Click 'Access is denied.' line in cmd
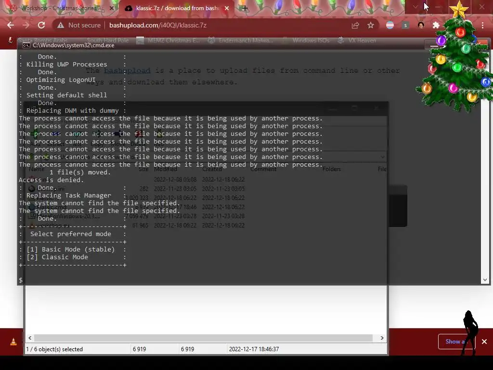Viewport: 493px width, 370px height. (x=51, y=180)
